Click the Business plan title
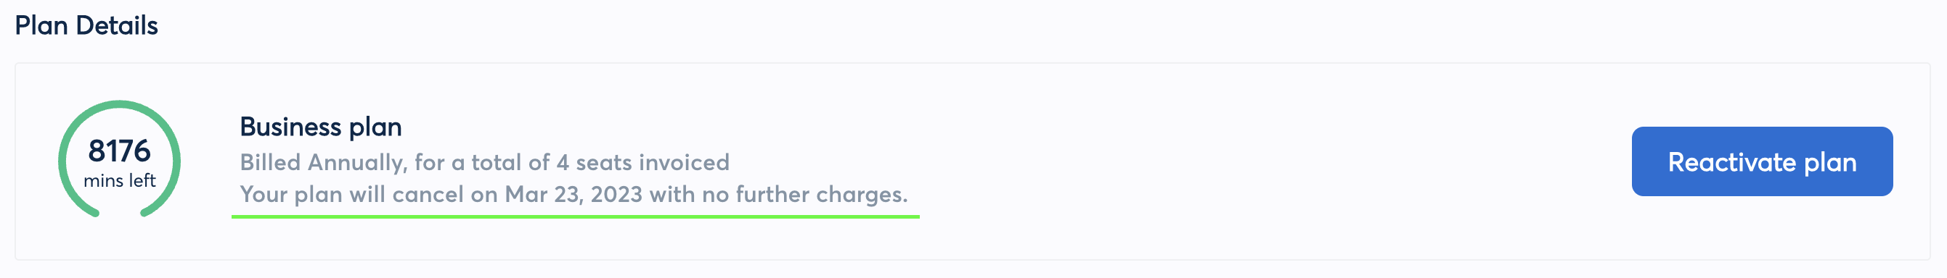The height and width of the screenshot is (278, 1947). (x=320, y=127)
